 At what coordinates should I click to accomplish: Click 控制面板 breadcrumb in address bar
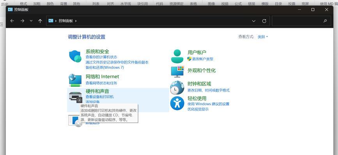point(66,21)
